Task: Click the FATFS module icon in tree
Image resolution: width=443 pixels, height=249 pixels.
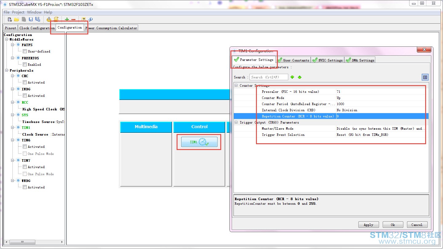Action: (18, 45)
